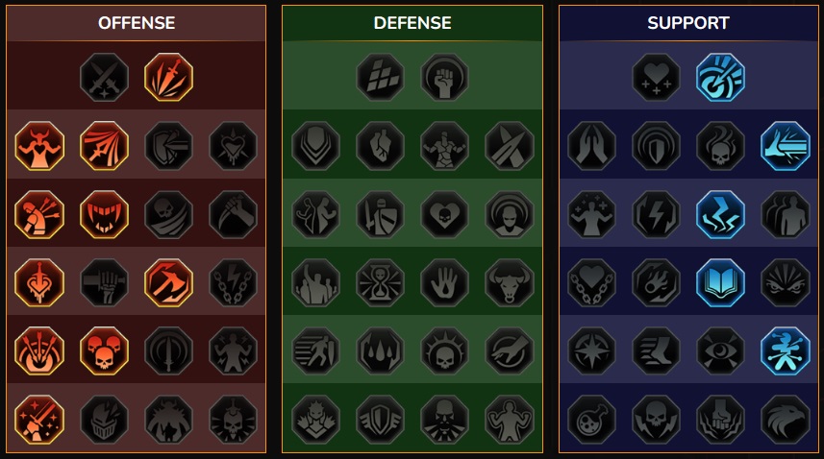Select the blue voodoo doll mastery
This screenshot has height=459, width=824.
(786, 350)
